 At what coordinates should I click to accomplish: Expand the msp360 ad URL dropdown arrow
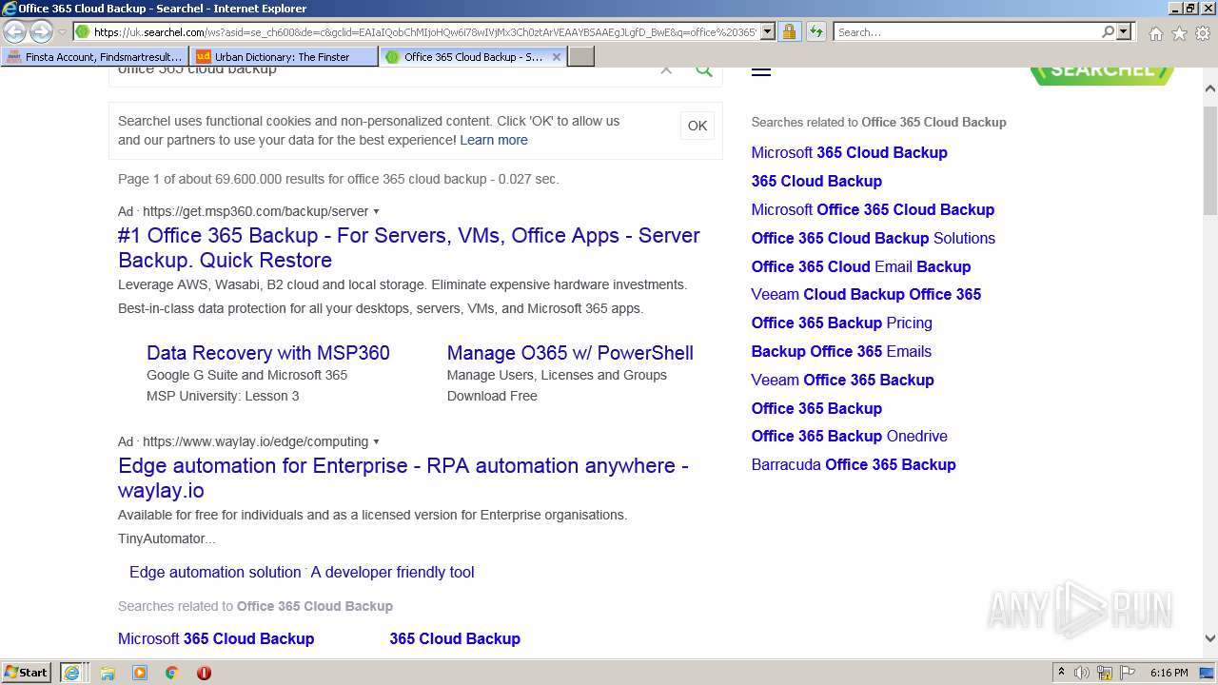point(376,211)
